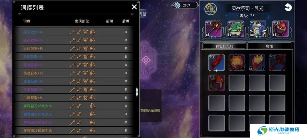Close the 词缀列表 panel

134,7
